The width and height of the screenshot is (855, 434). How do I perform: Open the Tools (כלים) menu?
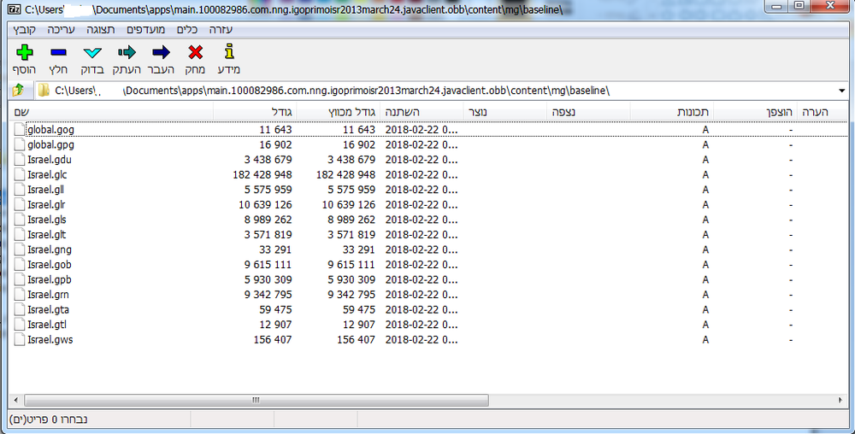(187, 29)
